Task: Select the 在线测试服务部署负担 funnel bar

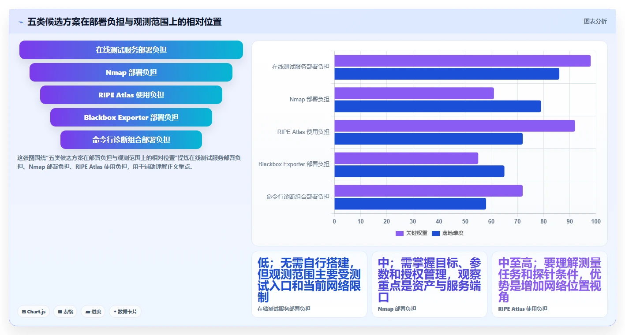Action: coord(131,50)
